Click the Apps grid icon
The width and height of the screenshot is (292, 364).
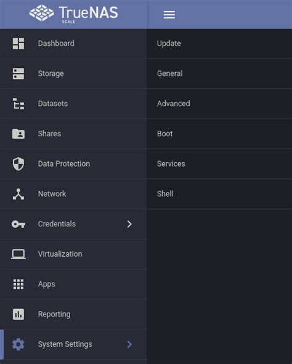coord(18,284)
